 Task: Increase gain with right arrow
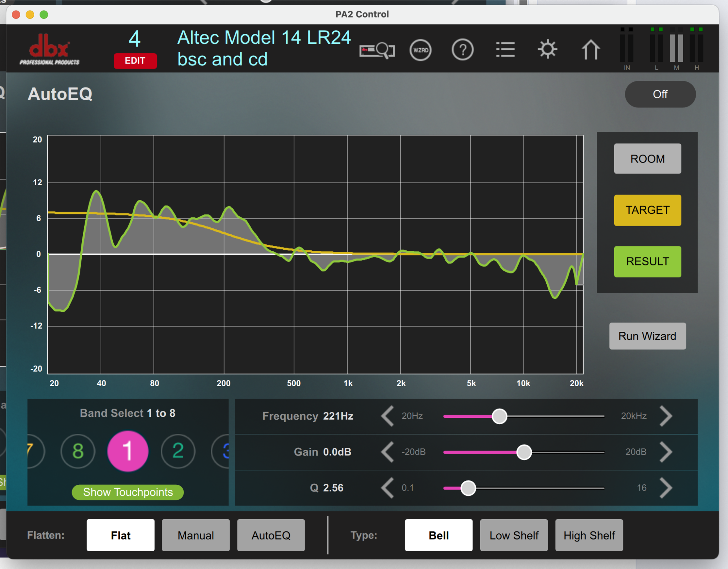point(666,452)
